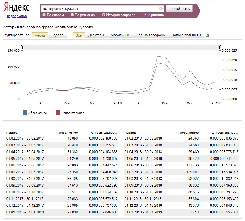Open the Все регионы region selector
The width and height of the screenshot is (245, 221).
[x=154, y=15]
